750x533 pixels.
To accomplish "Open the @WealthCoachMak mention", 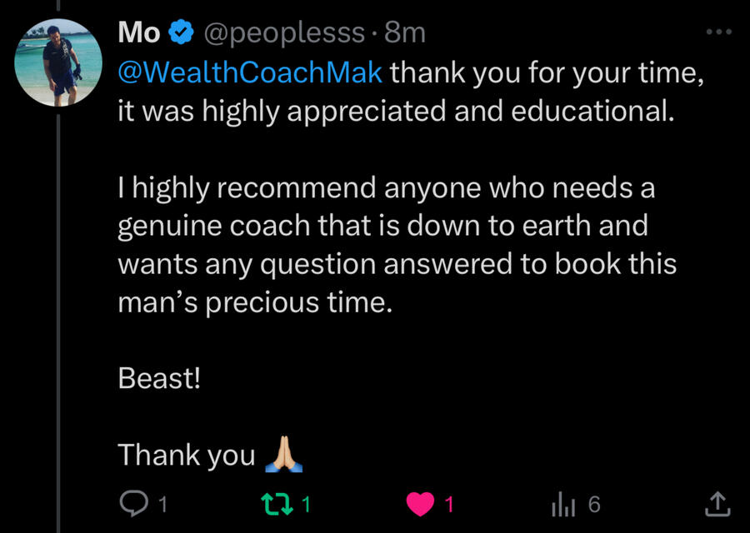I will (250, 72).
